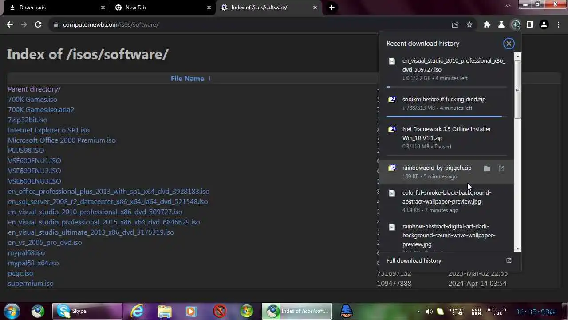Viewport: 568px width, 320px height.
Task: Open the Chrome Labs flask icon
Action: tap(501, 24)
